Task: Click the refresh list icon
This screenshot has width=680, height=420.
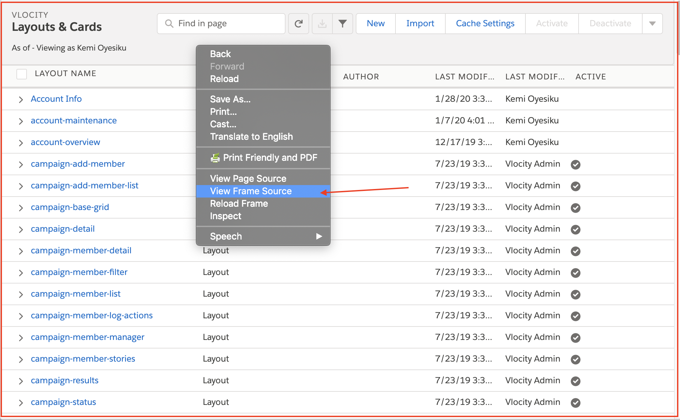Action: point(298,24)
